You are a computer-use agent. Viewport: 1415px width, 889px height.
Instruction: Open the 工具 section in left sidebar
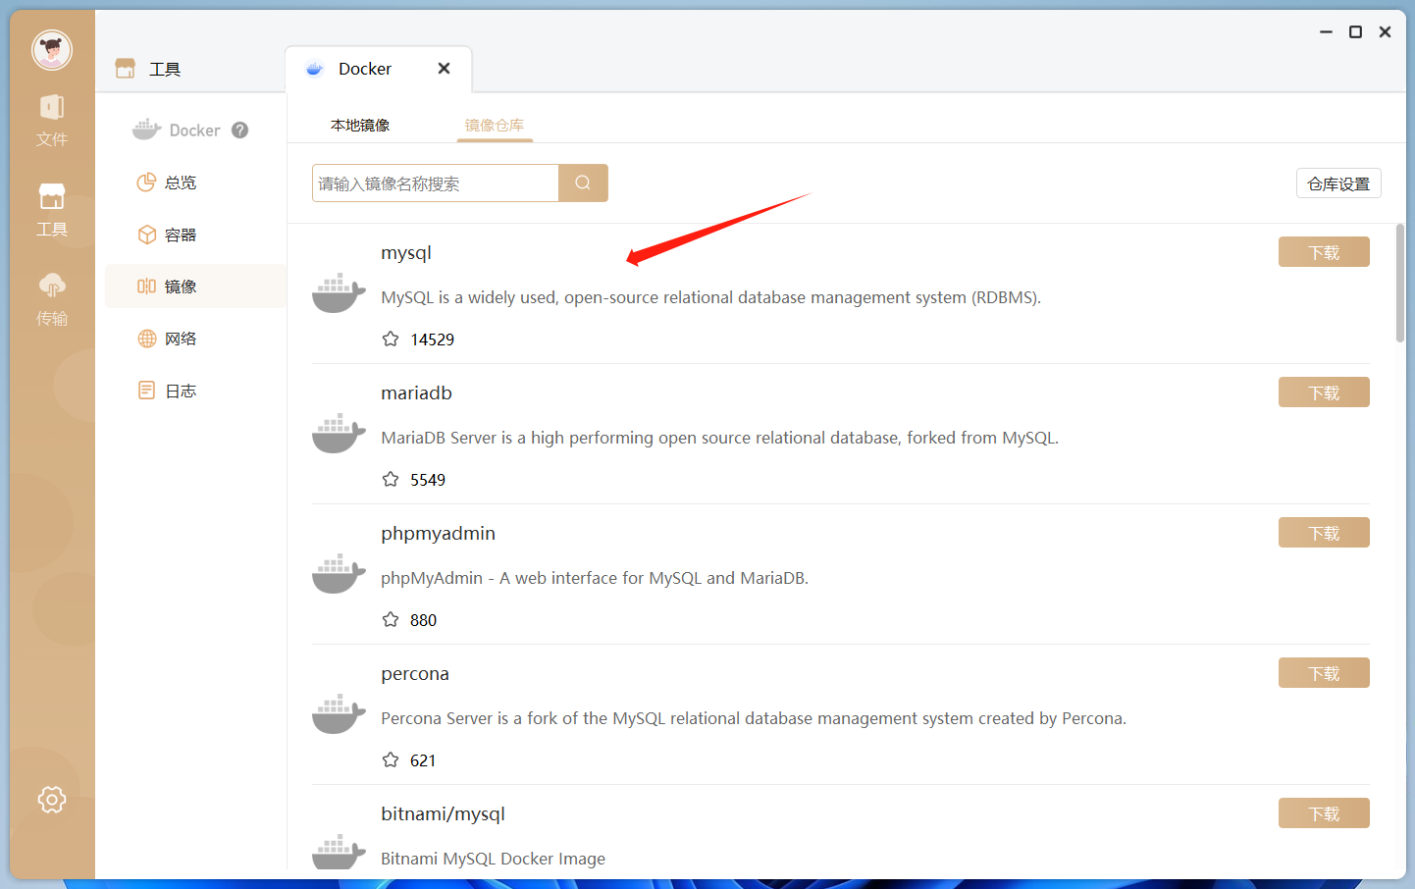tap(52, 210)
